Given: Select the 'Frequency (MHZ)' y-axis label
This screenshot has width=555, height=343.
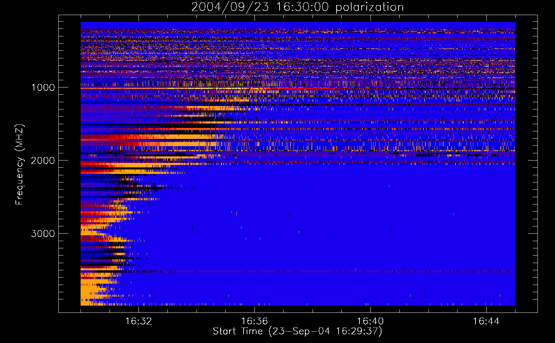Looking at the screenshot, I should click(20, 165).
